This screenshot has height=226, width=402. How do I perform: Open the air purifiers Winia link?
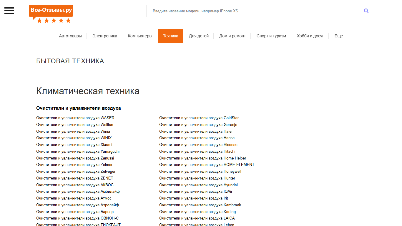tap(73, 131)
